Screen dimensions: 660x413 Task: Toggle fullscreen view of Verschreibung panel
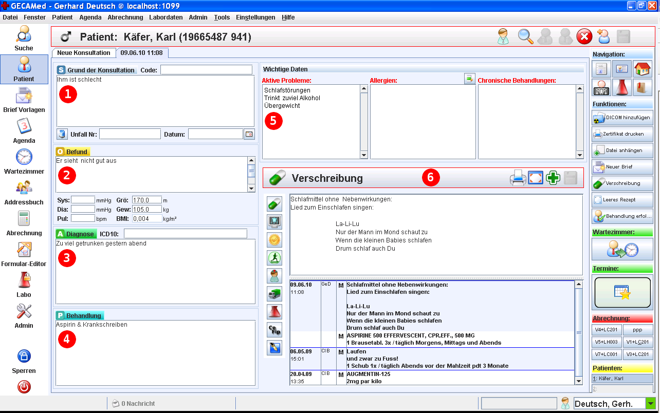(536, 178)
